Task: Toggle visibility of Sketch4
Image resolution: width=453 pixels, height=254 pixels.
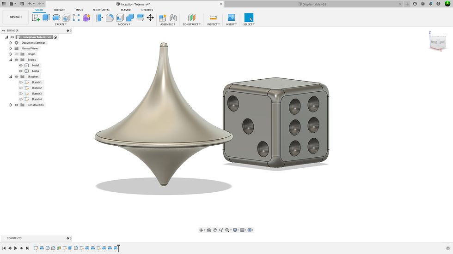Action: [21, 99]
